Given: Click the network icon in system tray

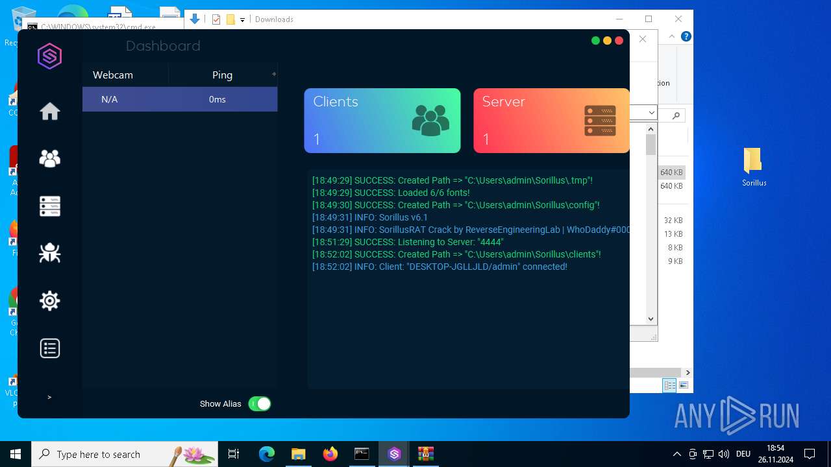Looking at the screenshot, I should [x=708, y=454].
